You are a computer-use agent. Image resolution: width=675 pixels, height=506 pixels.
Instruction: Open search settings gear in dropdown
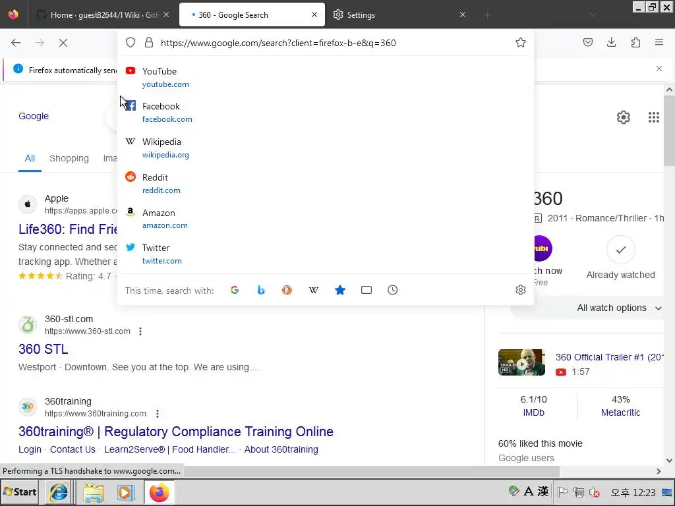pyautogui.click(x=521, y=290)
